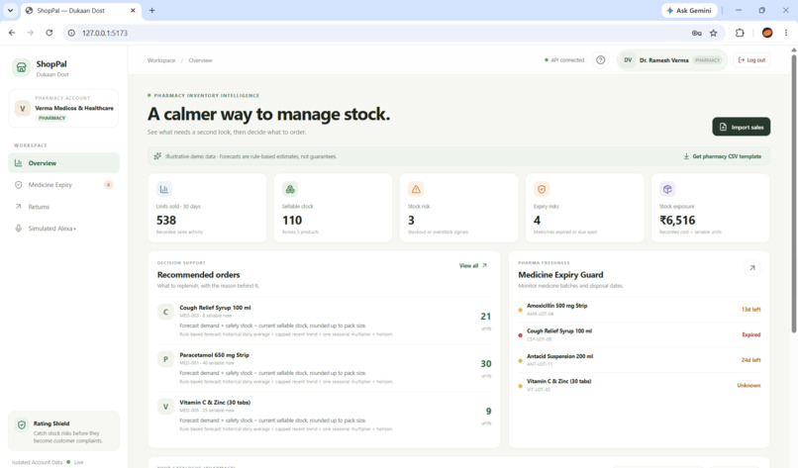
Task: Open Medicine Expiry in the sidebar
Action: click(x=63, y=185)
